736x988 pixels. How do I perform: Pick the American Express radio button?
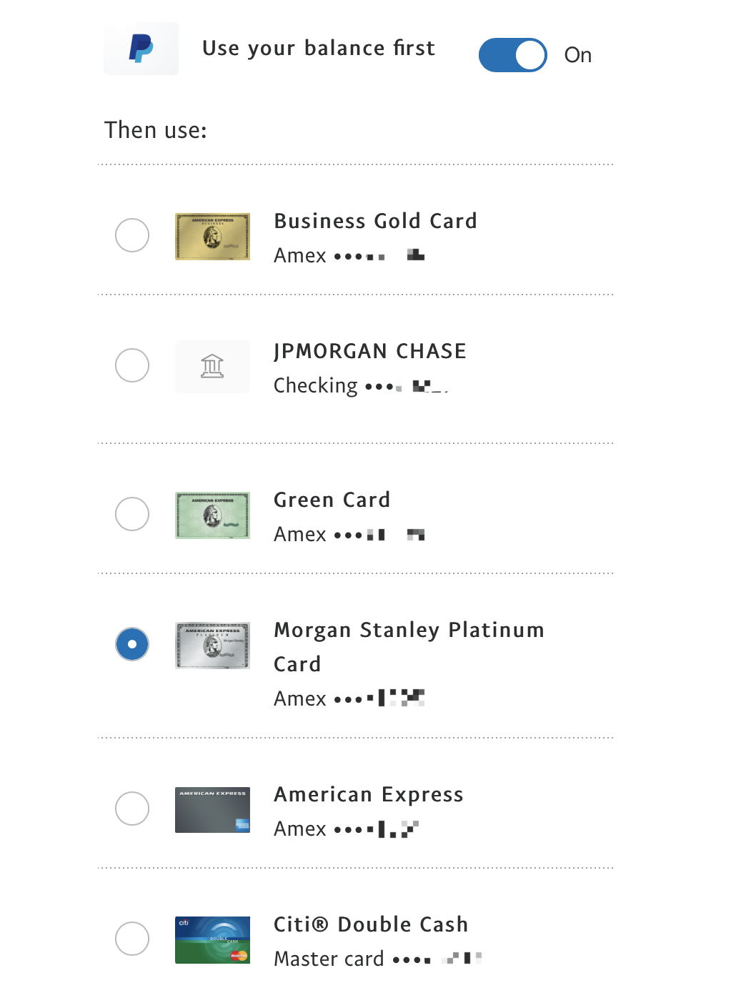click(x=132, y=809)
